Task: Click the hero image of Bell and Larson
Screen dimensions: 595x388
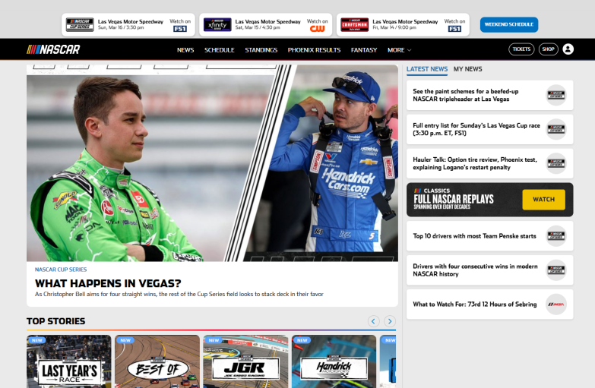Action: click(x=212, y=163)
